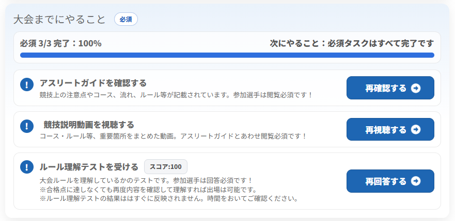Click the arrow icon in the 再回答する button
Image resolution: width=455 pixels, height=221 pixels.
(x=416, y=181)
